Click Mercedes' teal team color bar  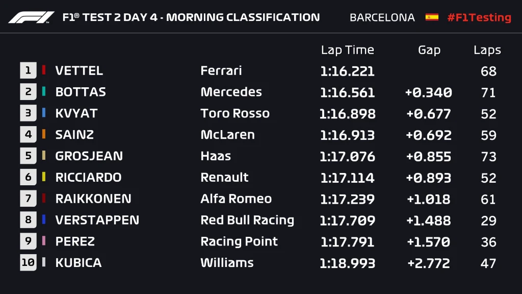pos(44,92)
